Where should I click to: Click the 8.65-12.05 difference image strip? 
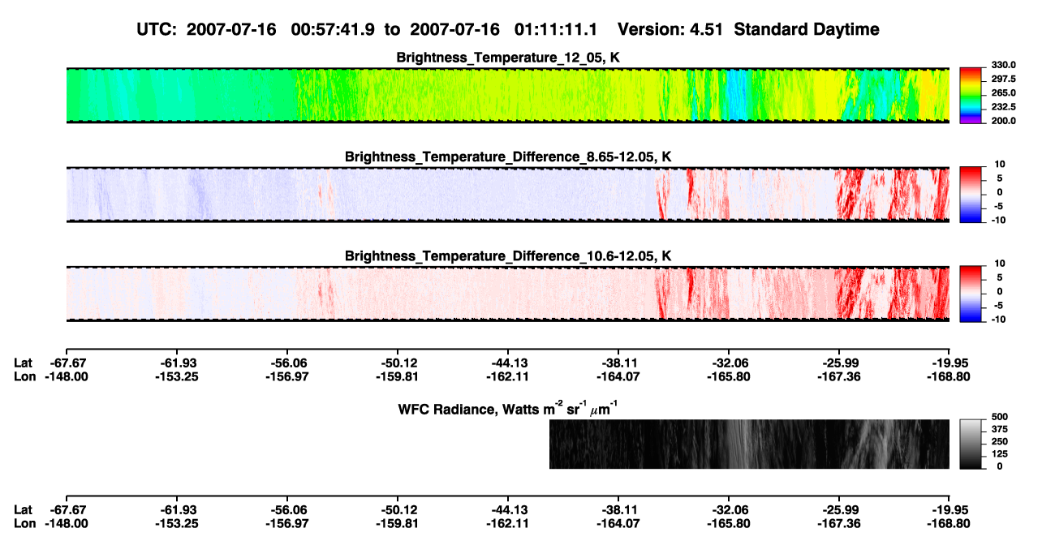point(507,195)
